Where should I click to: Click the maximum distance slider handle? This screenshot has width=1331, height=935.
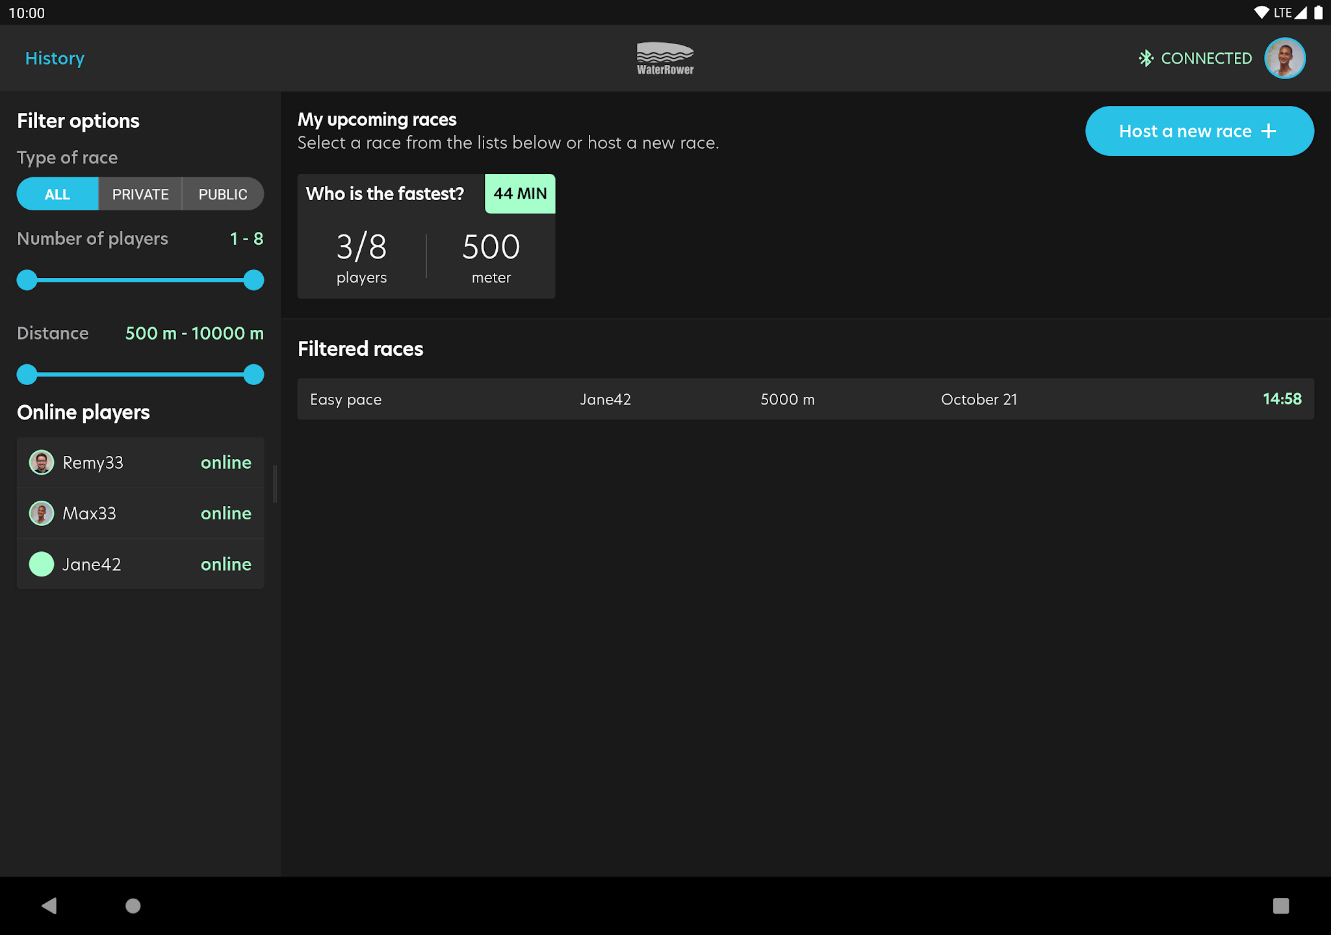click(x=253, y=375)
